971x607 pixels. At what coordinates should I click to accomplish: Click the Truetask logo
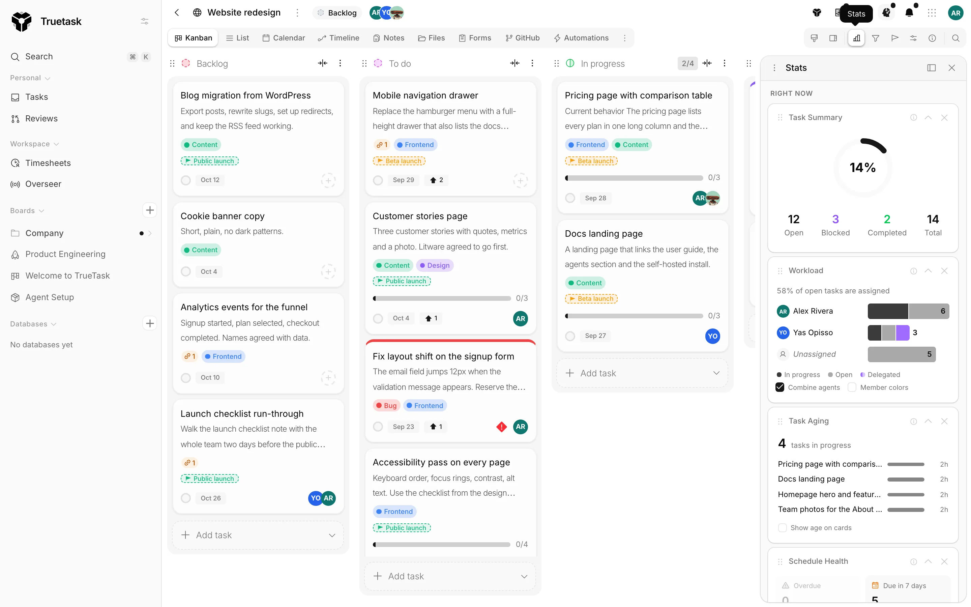tap(21, 21)
